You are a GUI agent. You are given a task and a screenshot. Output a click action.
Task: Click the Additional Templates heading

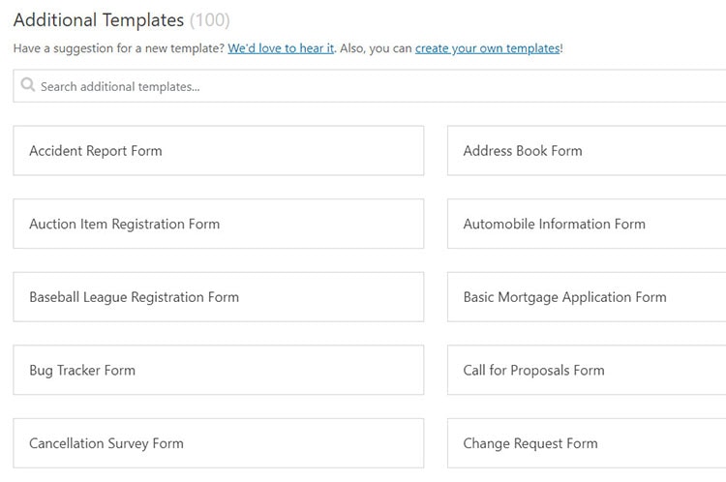98,19
